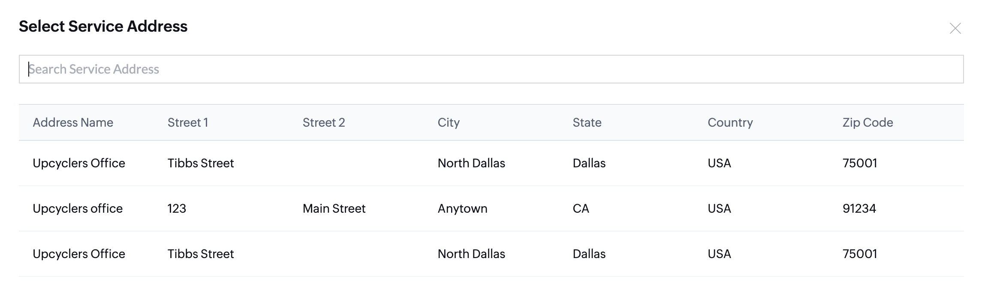The width and height of the screenshot is (982, 297).
Task: Select the CA state cell
Action: [581, 208]
